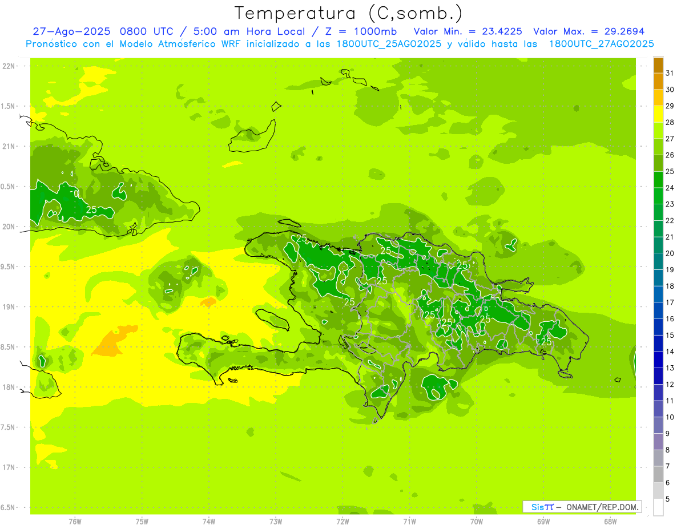Click the orange 30–31 color bar segment
685x529 pixels.
(x=658, y=82)
